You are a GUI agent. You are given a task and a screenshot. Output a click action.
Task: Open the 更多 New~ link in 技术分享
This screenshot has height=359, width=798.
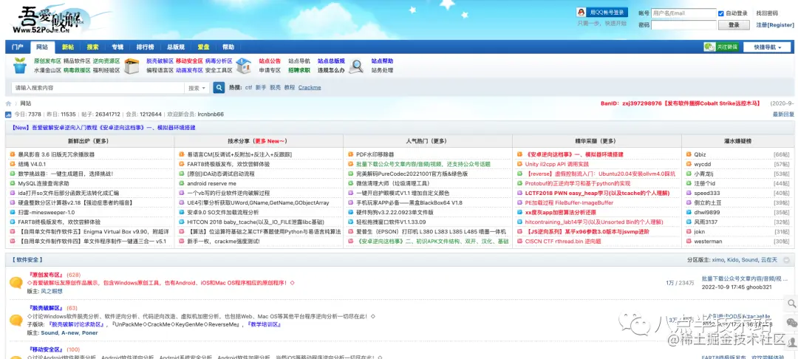click(x=270, y=141)
